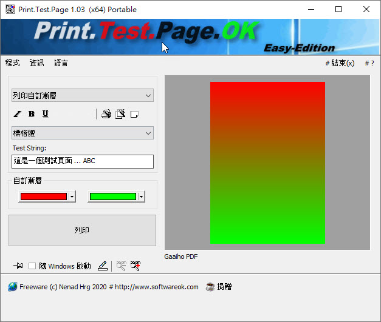
Task: Click the Gaaiho PDF printer name
Action: point(181,257)
